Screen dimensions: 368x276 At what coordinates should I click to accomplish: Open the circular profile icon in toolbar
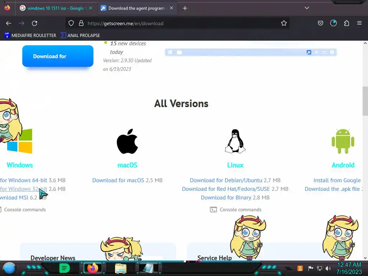333,23
